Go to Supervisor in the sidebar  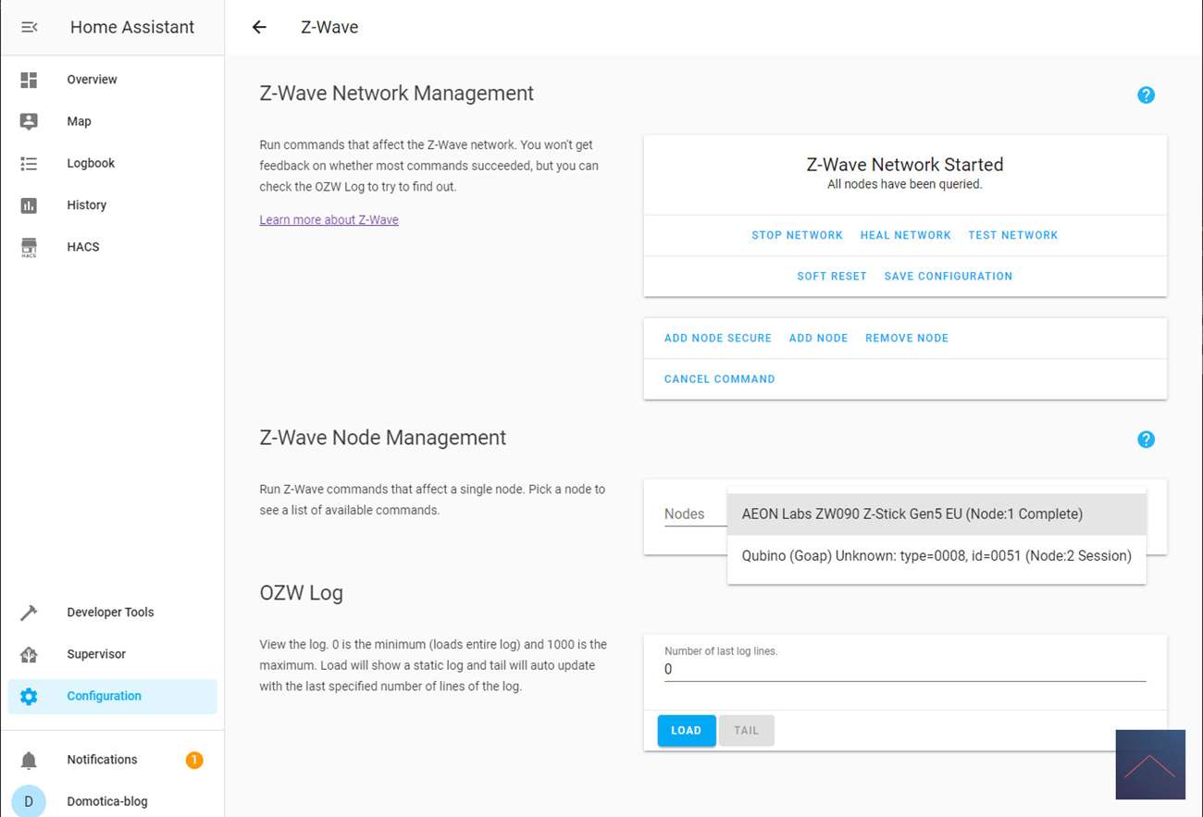point(95,654)
